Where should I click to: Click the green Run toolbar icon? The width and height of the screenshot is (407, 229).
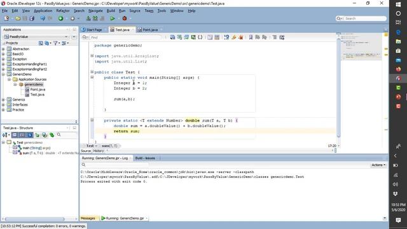point(113,18)
